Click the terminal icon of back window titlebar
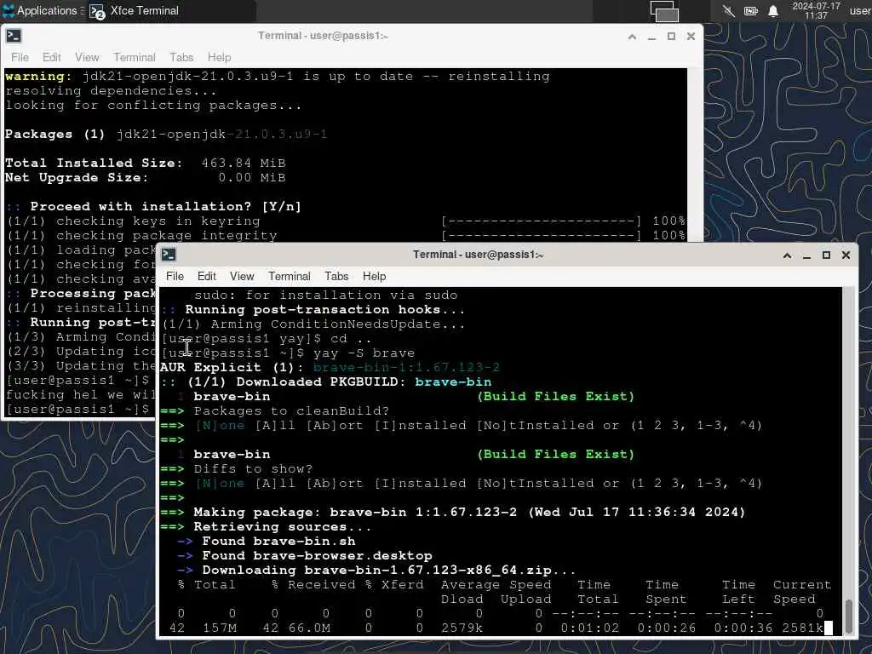This screenshot has width=872, height=654. pyautogui.click(x=14, y=36)
